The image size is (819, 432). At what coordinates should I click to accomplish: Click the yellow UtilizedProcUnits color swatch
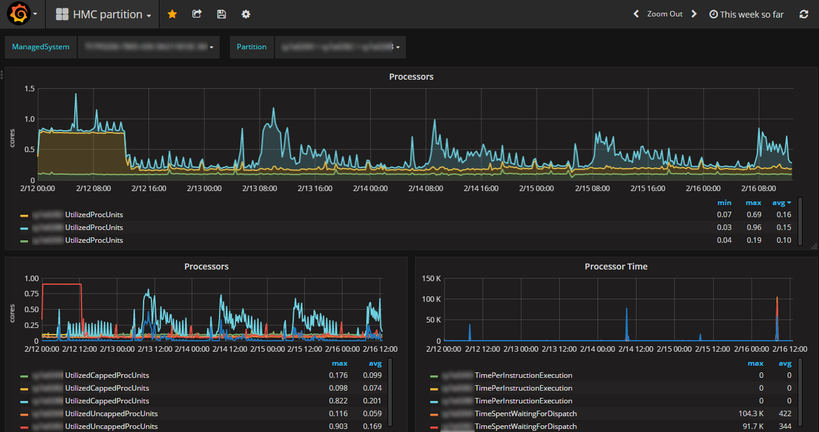(x=24, y=215)
